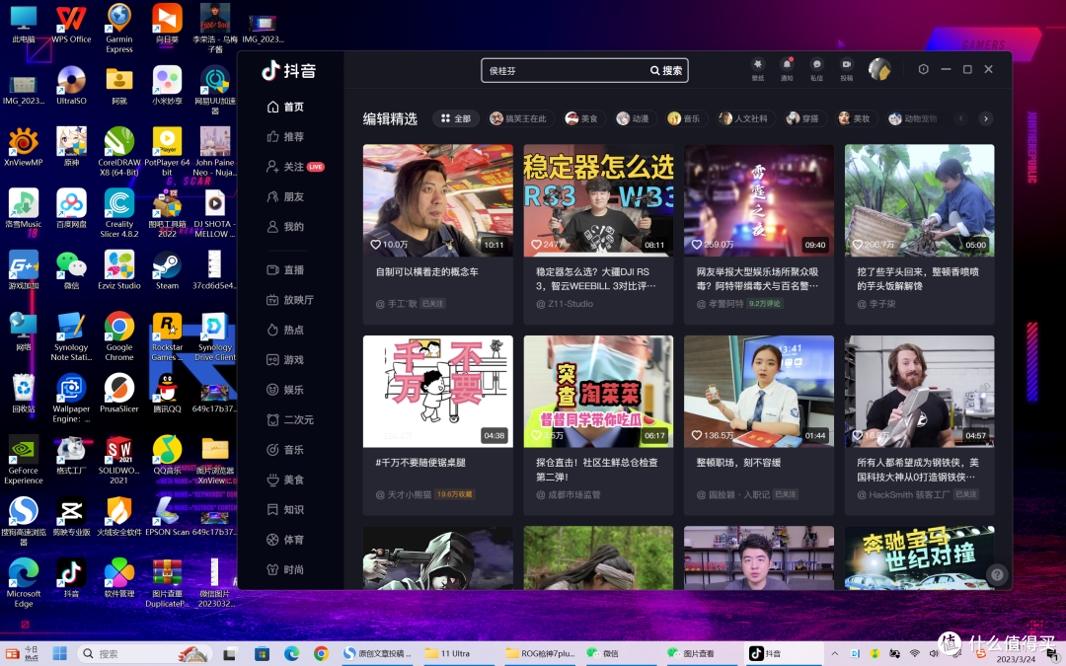Click the 搜索 search button
The image size is (1066, 666).
(x=666, y=71)
